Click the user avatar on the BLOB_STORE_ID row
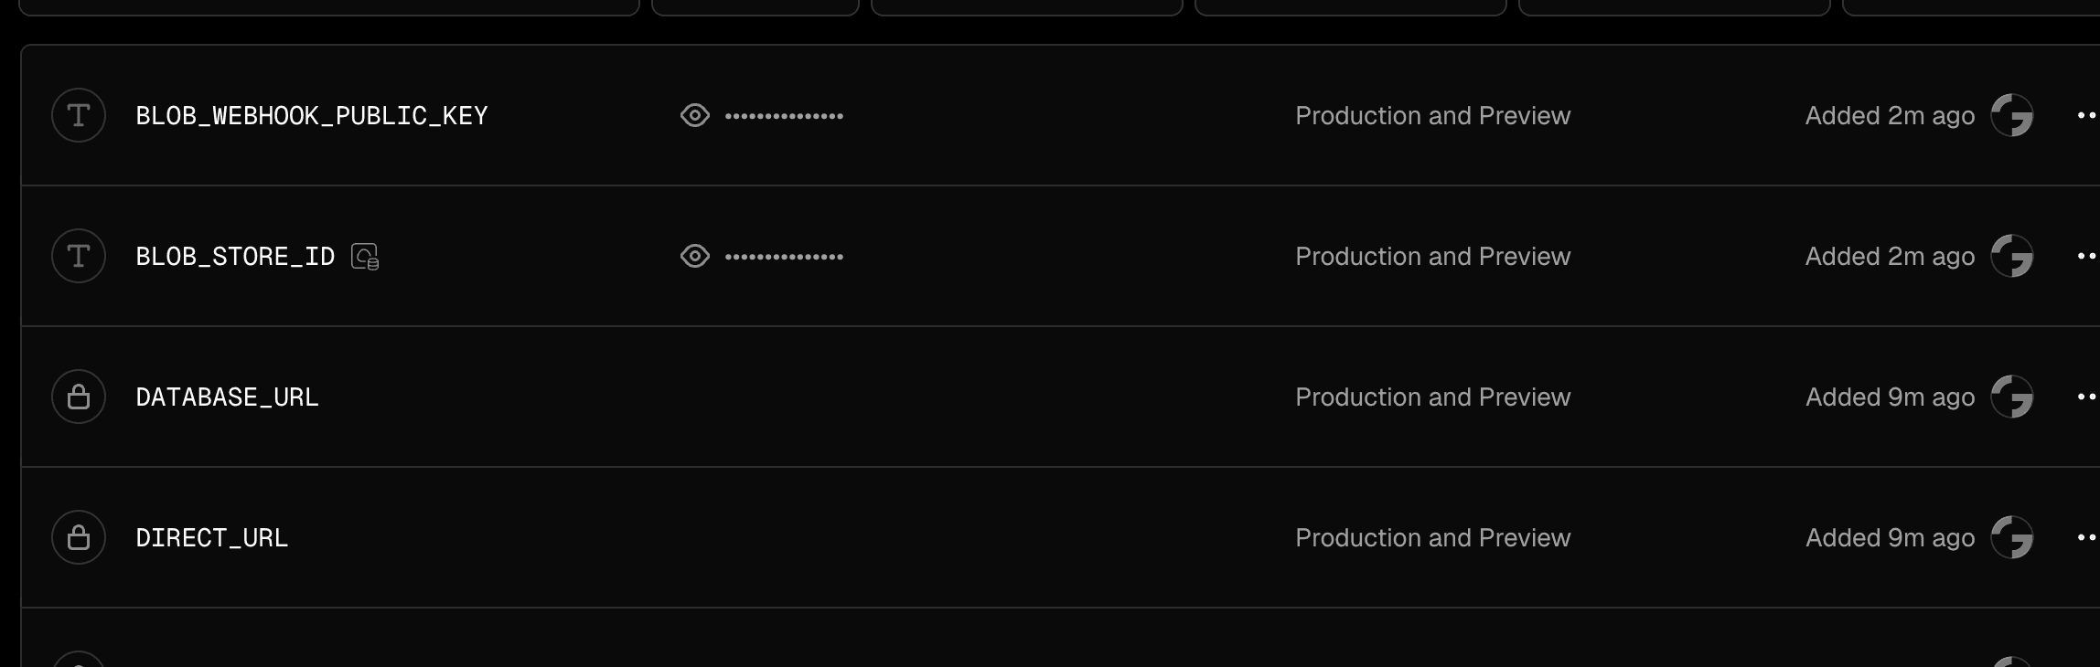 tap(2012, 256)
